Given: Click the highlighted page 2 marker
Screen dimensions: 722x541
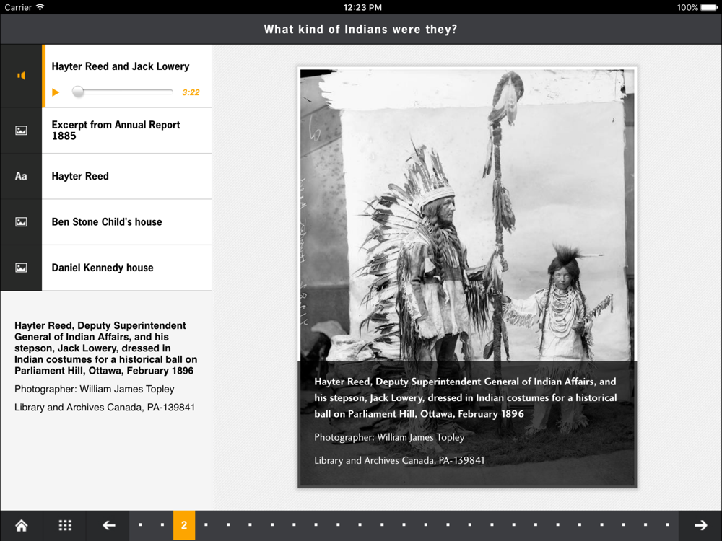Looking at the screenshot, I should pos(184,525).
